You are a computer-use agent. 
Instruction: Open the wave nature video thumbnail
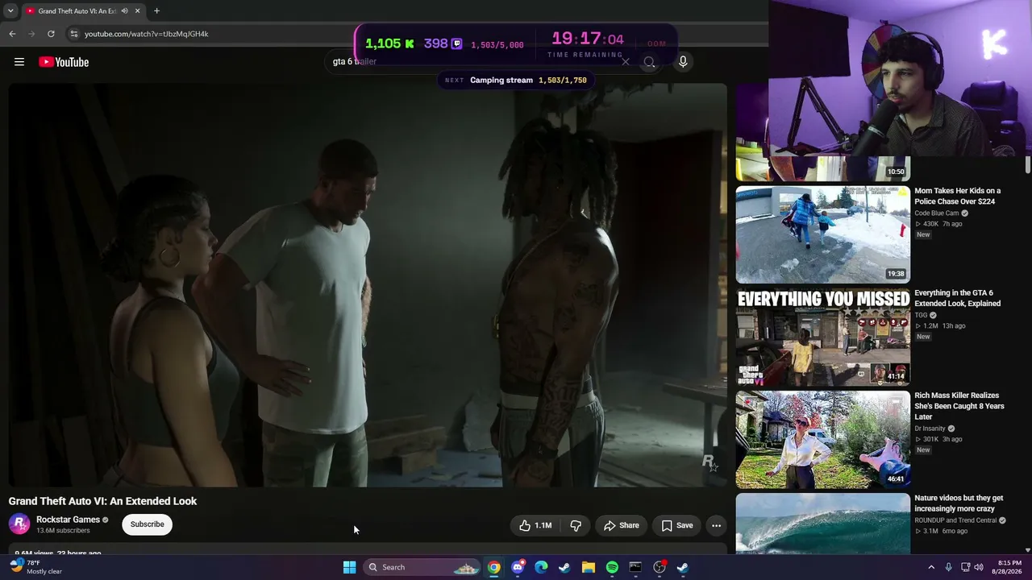(822, 524)
